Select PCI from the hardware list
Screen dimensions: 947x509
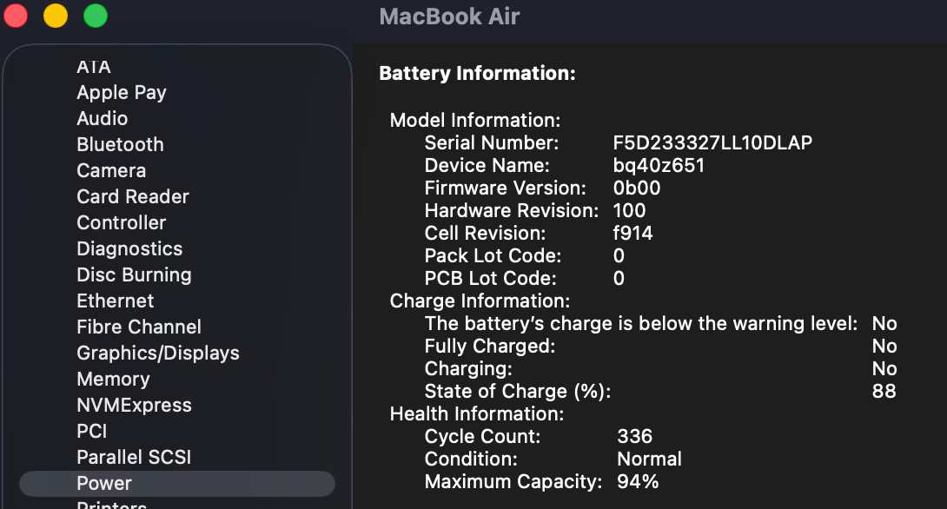[x=91, y=431]
